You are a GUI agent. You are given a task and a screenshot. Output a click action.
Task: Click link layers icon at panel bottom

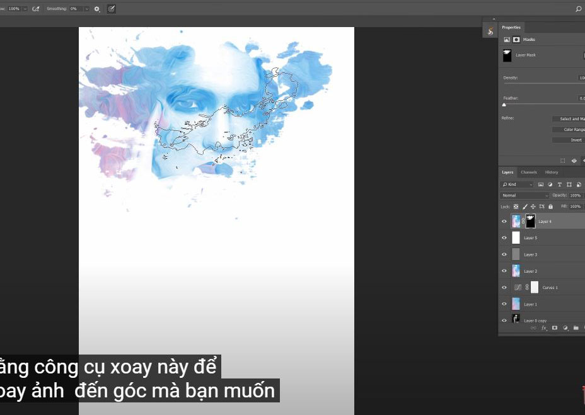(x=533, y=327)
